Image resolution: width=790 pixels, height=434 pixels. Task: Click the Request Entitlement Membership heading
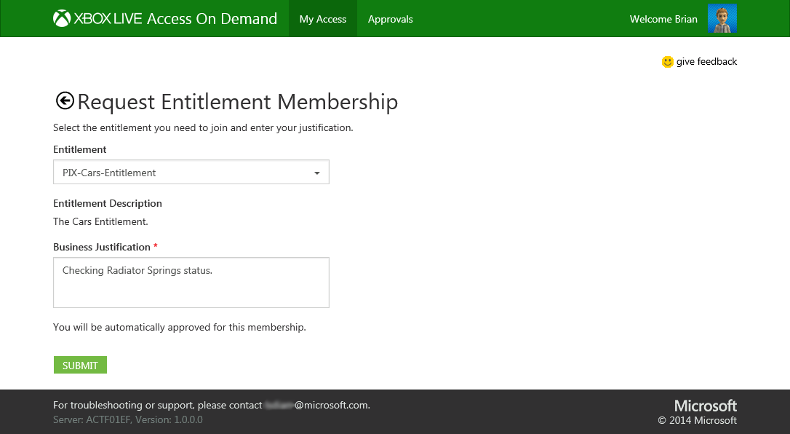pos(237,102)
